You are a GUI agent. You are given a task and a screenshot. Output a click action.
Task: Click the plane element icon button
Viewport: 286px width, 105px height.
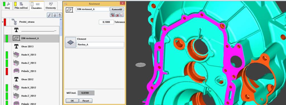point(70,42)
